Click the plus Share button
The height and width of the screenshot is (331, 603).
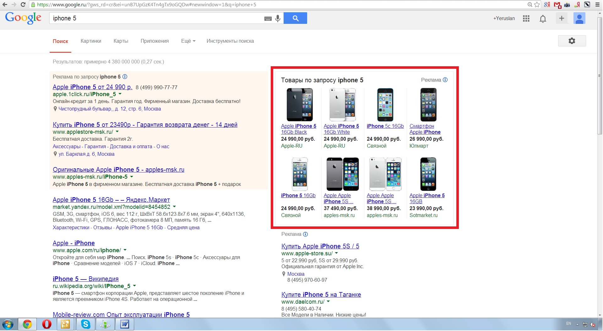tap(562, 18)
